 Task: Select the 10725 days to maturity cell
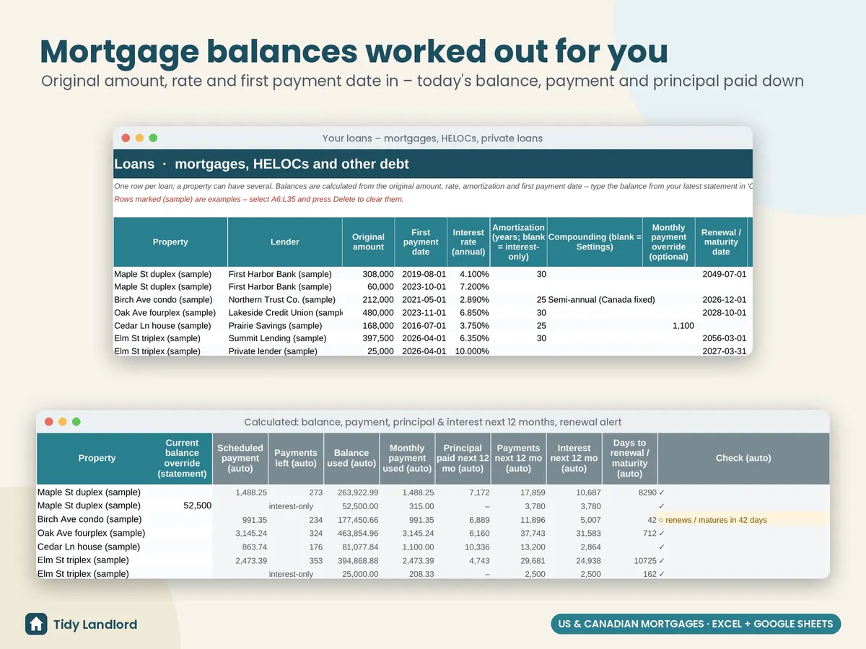pos(629,560)
